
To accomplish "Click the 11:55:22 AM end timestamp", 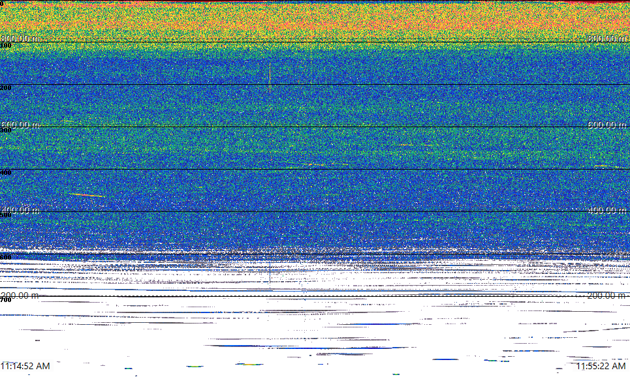I will (601, 366).
